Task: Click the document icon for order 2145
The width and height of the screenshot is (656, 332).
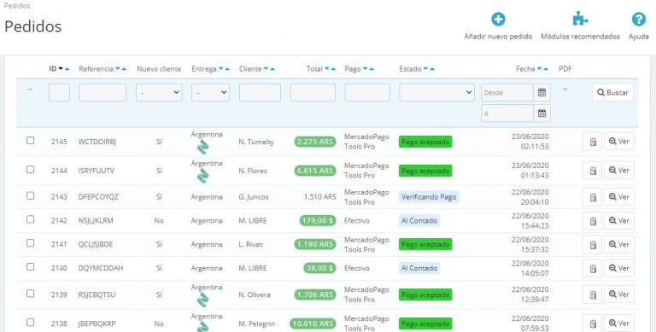Action: 593,142
